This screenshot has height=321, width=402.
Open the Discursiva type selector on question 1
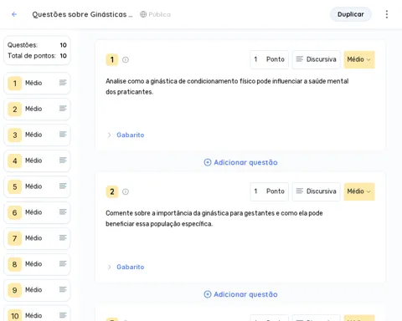[x=316, y=59]
